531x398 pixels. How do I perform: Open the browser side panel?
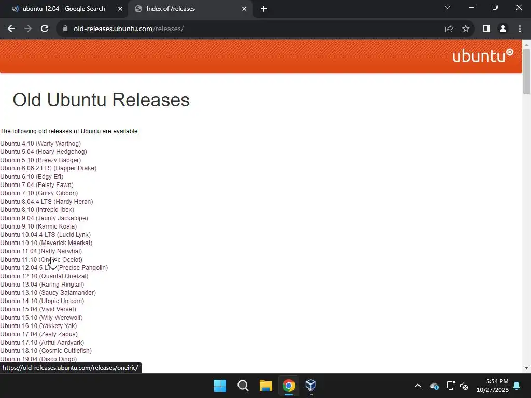[486, 29]
